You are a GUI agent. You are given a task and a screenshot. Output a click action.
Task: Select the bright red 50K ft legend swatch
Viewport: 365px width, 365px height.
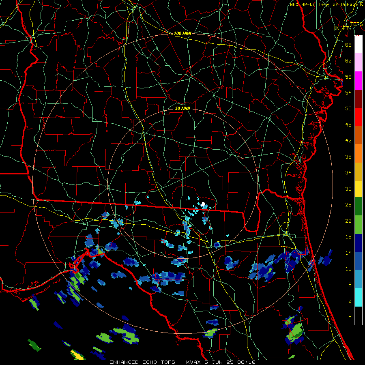coord(358,117)
